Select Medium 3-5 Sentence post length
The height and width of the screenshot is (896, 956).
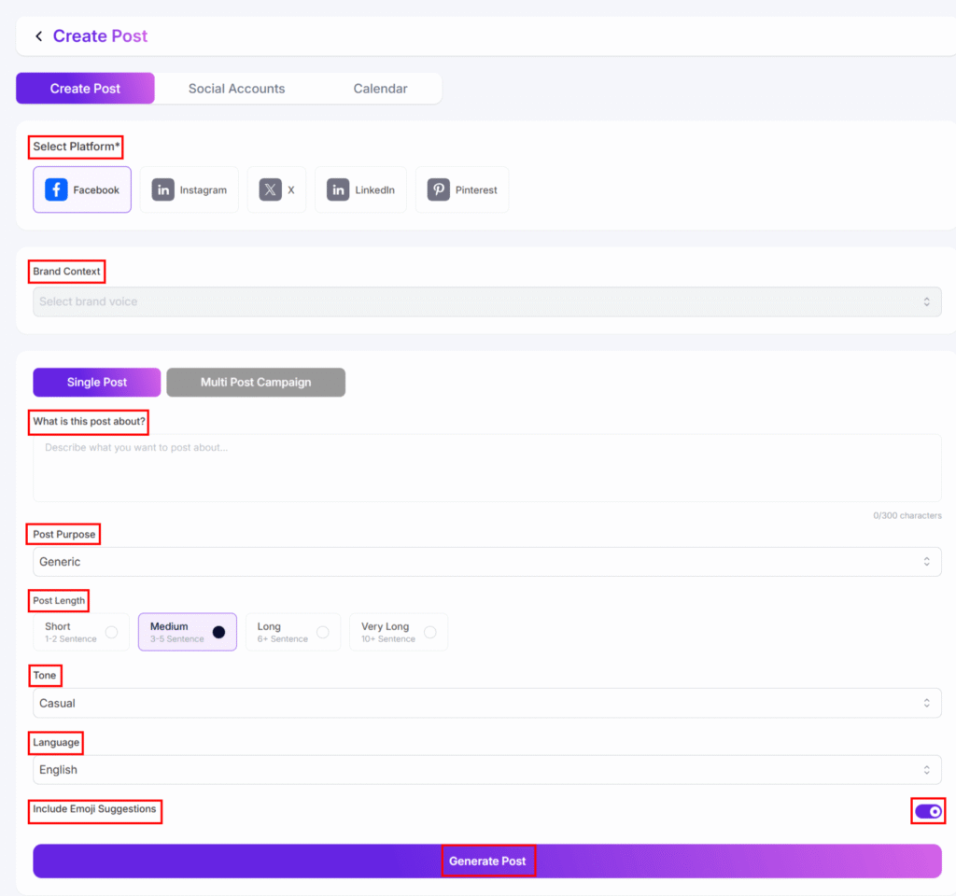tap(188, 632)
